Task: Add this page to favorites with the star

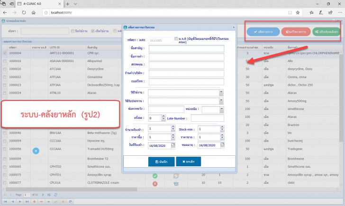Action: pyautogui.click(x=298, y=12)
